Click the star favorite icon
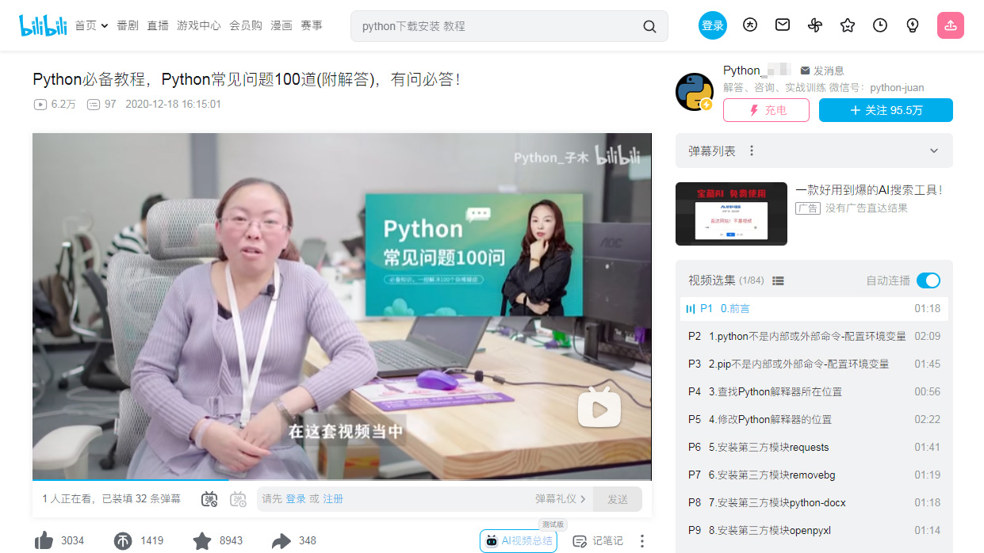Viewport: 984px width, 553px height. coord(202,540)
